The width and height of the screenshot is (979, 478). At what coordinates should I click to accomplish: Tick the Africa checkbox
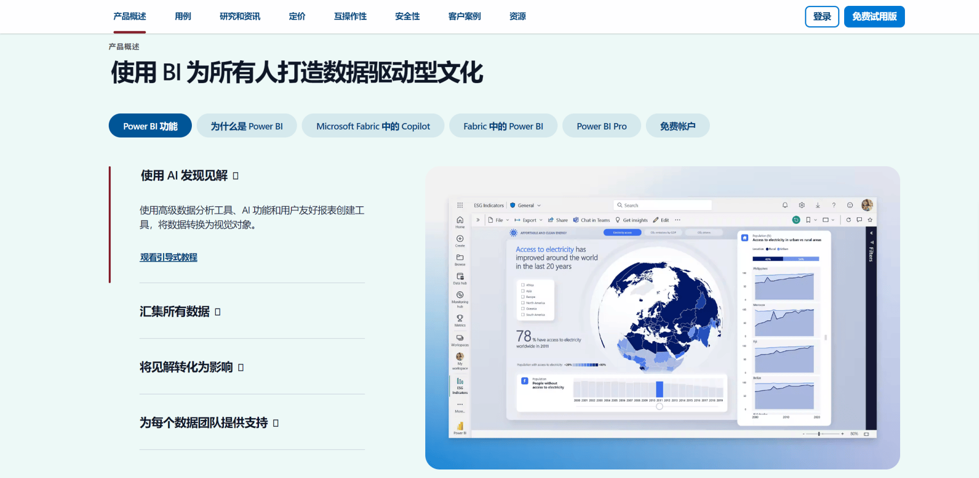coord(523,285)
